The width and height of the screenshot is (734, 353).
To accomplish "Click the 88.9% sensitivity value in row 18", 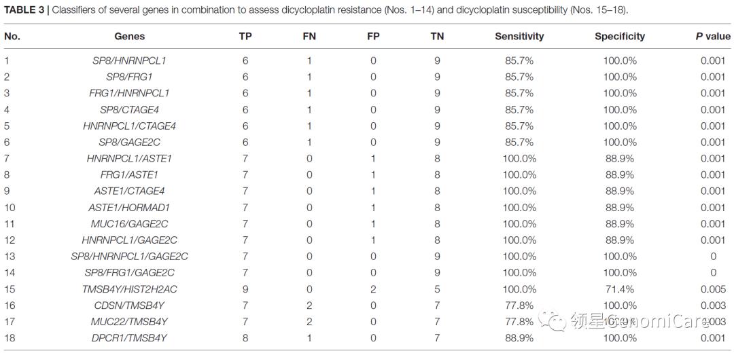I will click(x=519, y=337).
